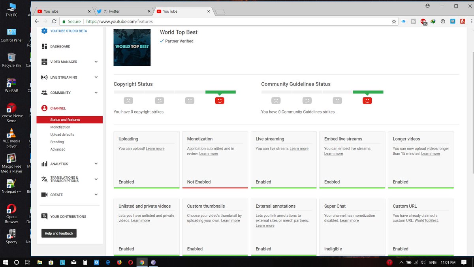Click the Community people icon in sidebar
474x267 pixels.
tap(44, 93)
